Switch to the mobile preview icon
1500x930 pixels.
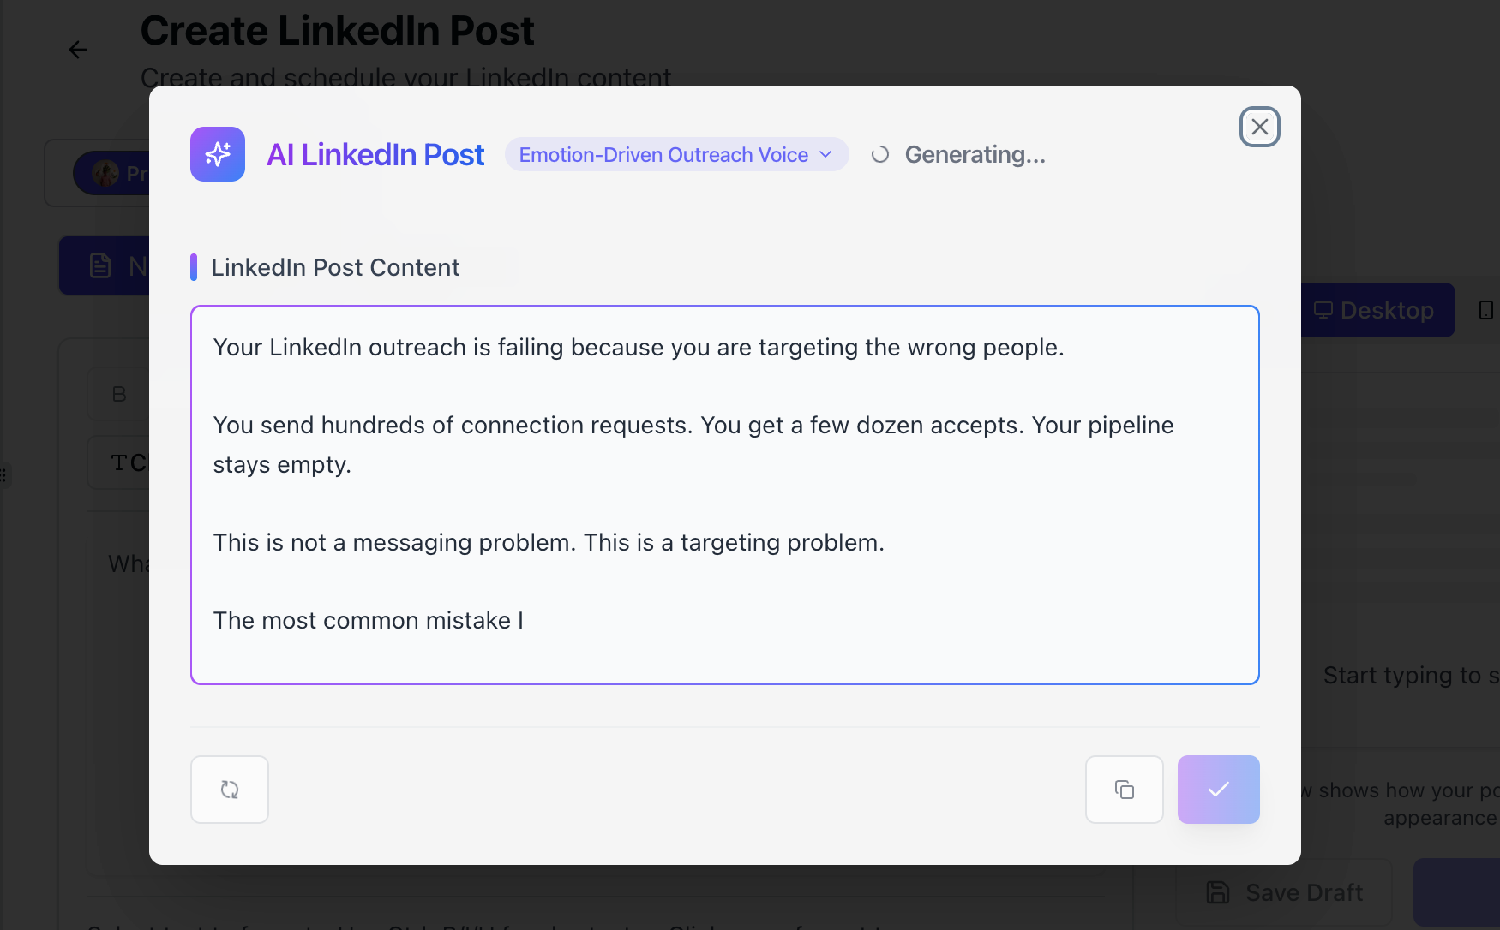pos(1486,310)
